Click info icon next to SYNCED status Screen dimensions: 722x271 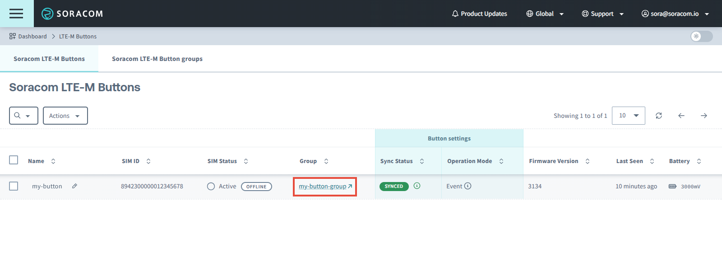pyautogui.click(x=417, y=186)
